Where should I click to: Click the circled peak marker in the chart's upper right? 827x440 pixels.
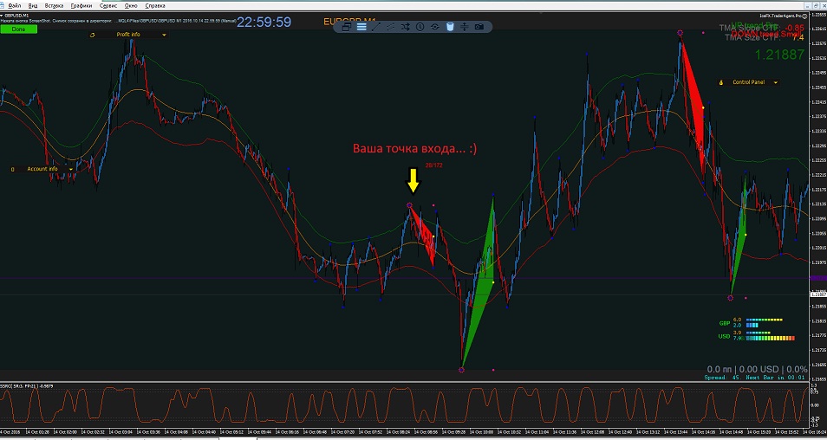pyautogui.click(x=680, y=33)
